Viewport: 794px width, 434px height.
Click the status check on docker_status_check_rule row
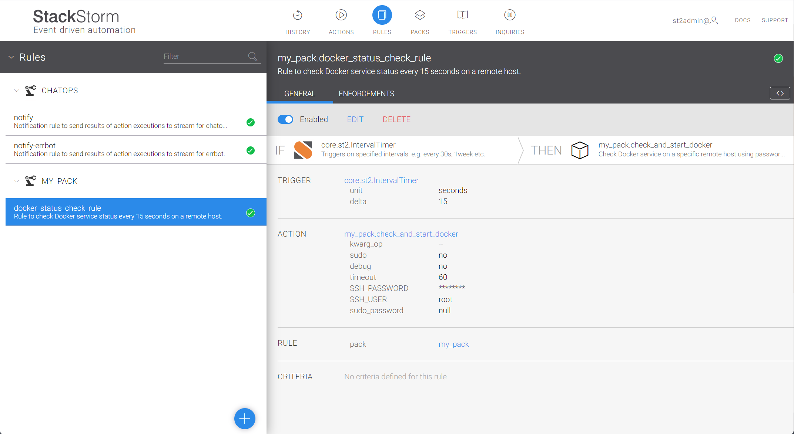click(x=251, y=213)
